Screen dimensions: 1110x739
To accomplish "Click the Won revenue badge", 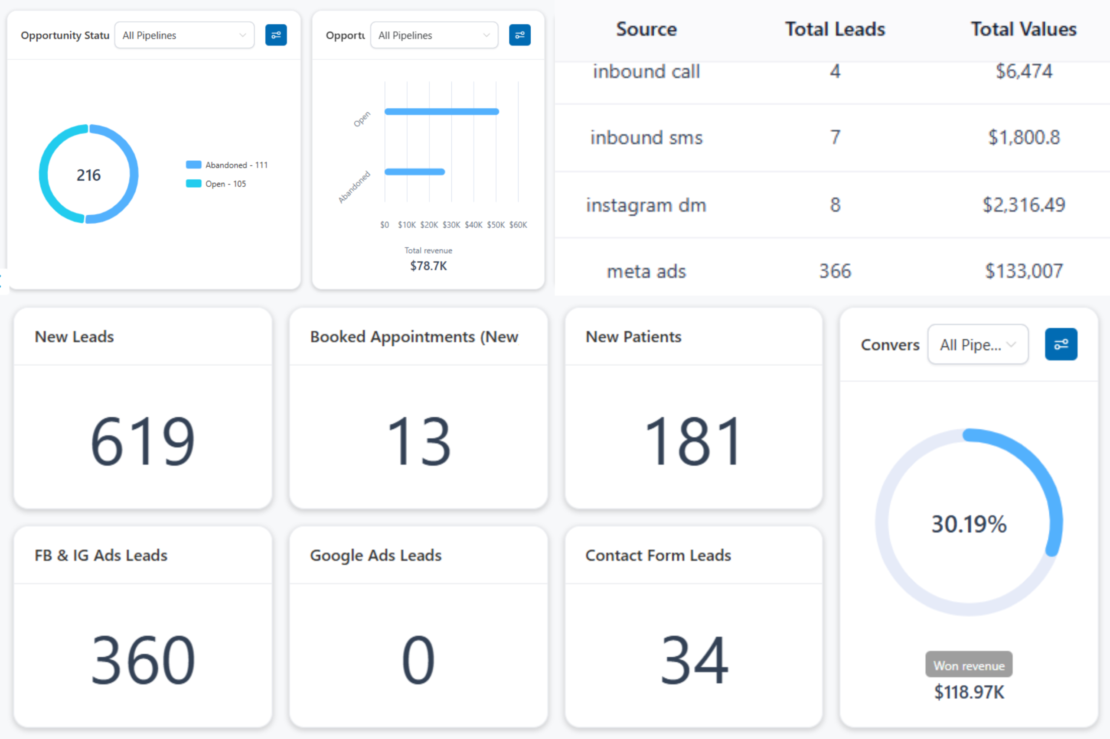I will 969,664.
